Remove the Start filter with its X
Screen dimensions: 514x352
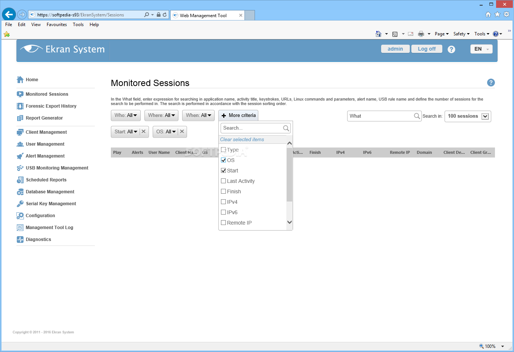(x=144, y=131)
